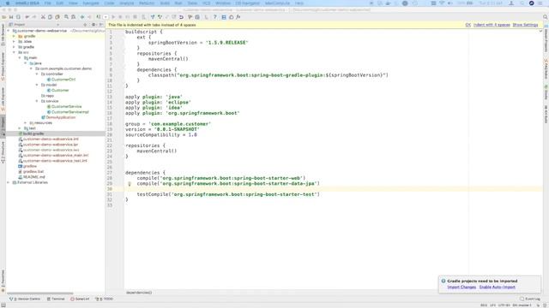Screen dimensions: 549x308
Task: Collapse the controller package
Action: point(37,74)
